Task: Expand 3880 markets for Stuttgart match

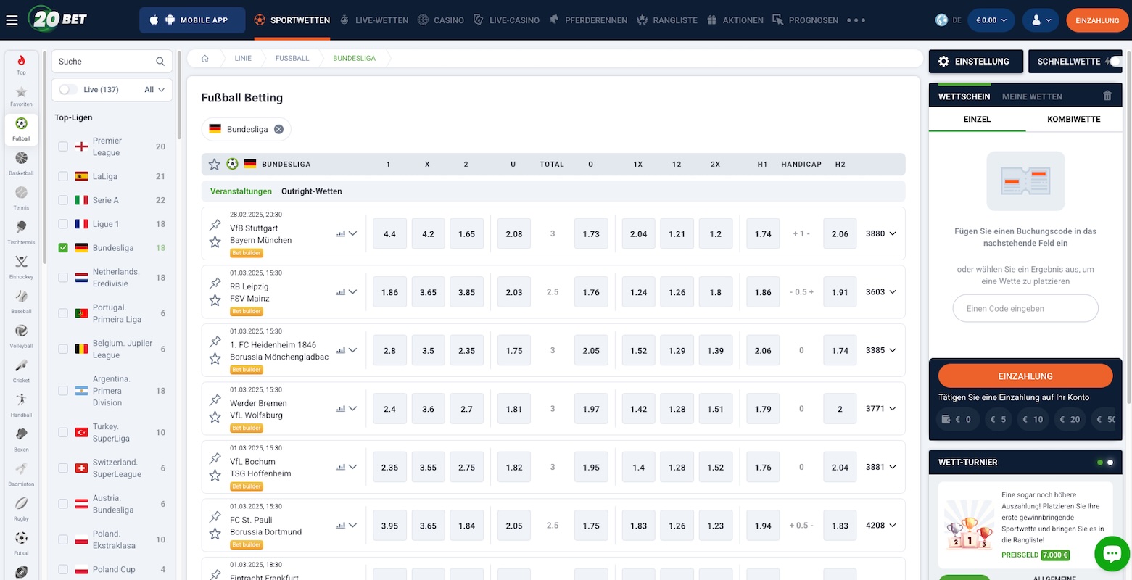Action: coord(881,233)
